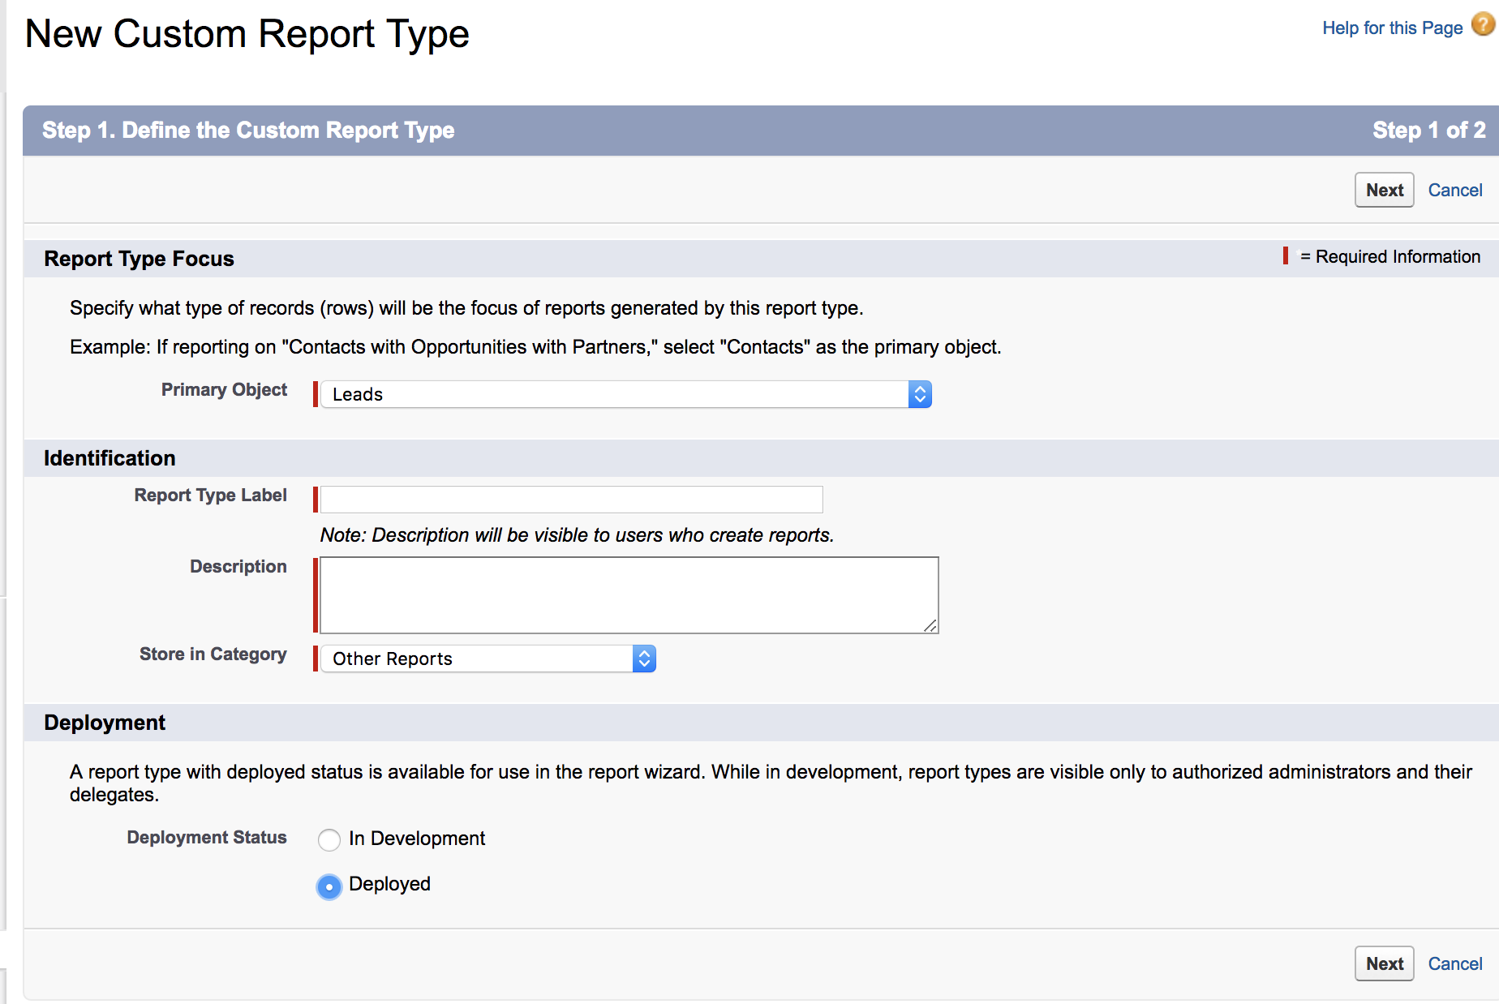Click the Report Type Focus section header
Screen dimensions: 1499x1004
point(139,259)
